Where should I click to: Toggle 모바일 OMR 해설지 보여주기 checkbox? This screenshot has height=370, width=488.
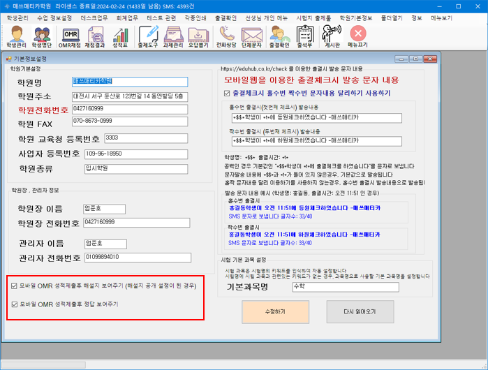[x=14, y=286]
